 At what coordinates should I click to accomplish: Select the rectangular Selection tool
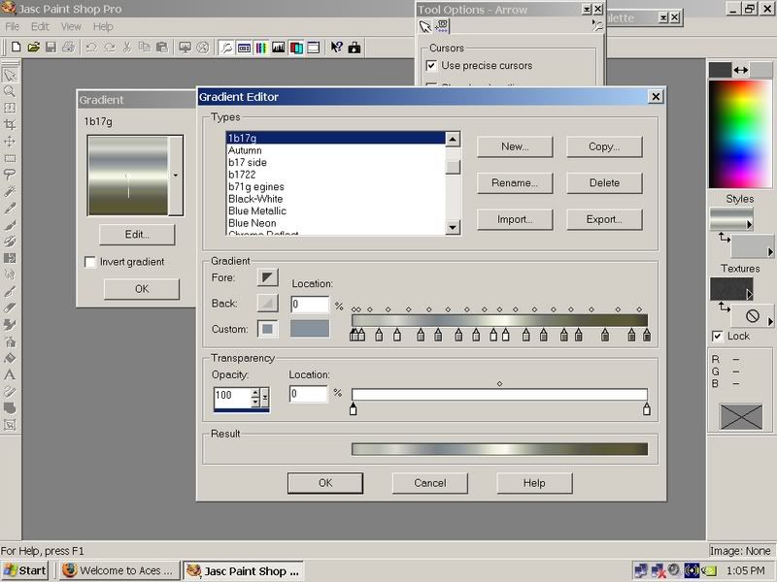click(x=10, y=158)
